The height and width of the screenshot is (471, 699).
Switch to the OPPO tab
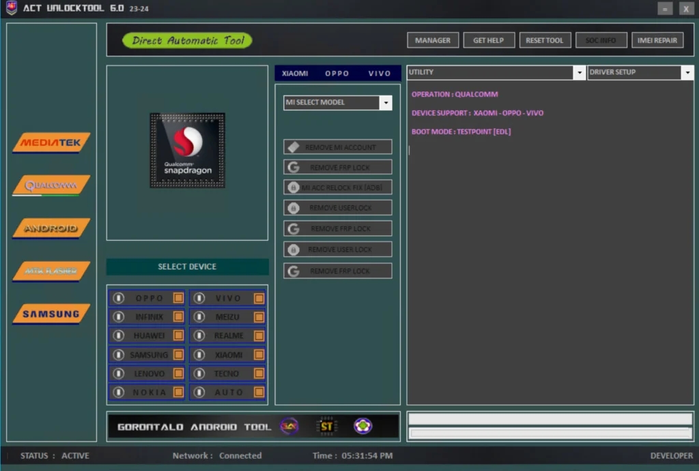[337, 74]
